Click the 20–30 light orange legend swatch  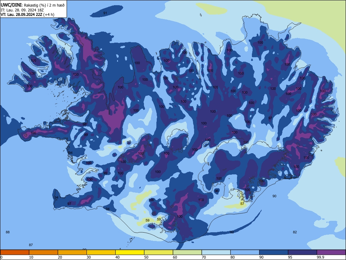pos(72,252)
